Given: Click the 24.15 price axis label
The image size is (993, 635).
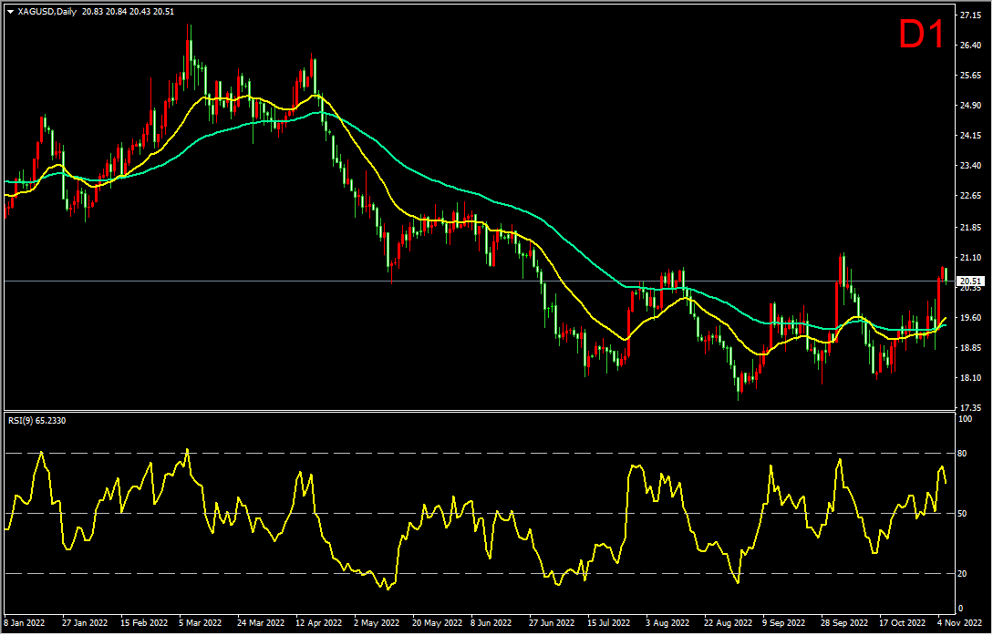Looking at the screenshot, I should pyautogui.click(x=970, y=136).
